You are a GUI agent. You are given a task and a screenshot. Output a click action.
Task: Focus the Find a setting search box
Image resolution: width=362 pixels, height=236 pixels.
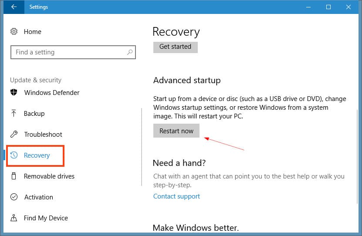(x=70, y=52)
